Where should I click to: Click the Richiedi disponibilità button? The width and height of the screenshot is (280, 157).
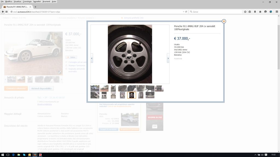42,89
